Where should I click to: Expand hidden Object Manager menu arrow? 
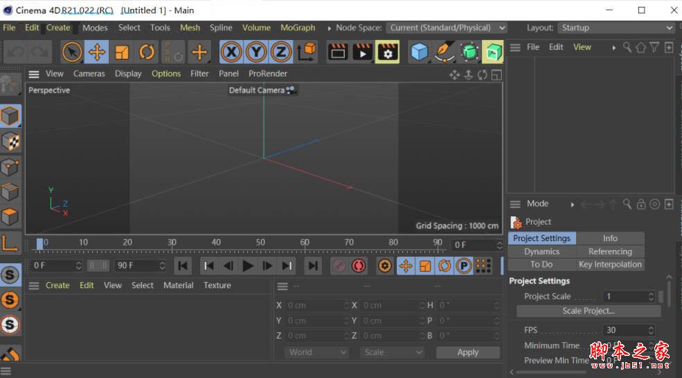tap(613, 48)
